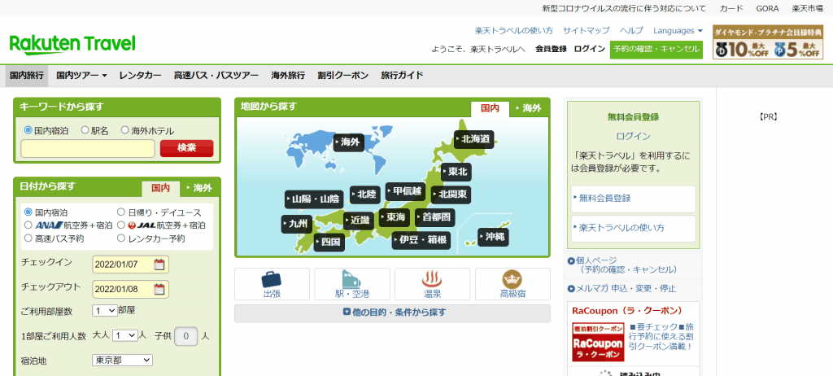The image size is (833, 376).
Task: Click the チェックイン date field
Action: tap(131, 265)
